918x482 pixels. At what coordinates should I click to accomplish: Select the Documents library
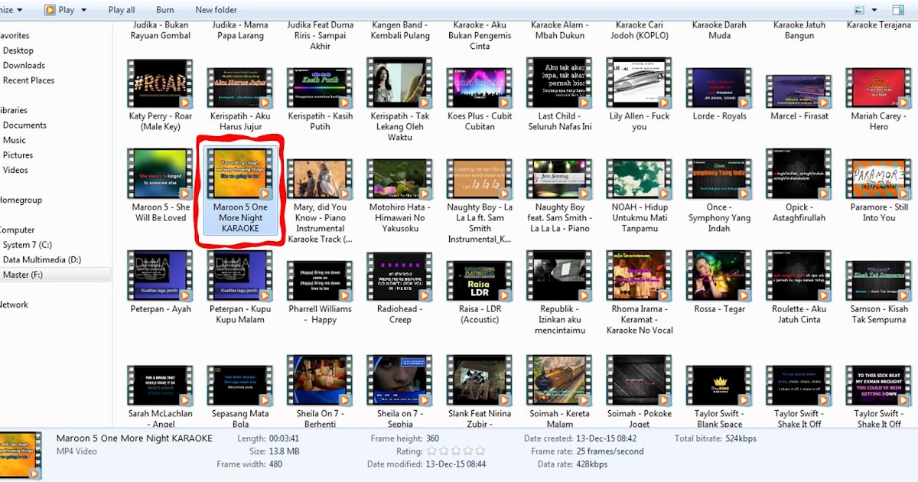pyautogui.click(x=24, y=125)
